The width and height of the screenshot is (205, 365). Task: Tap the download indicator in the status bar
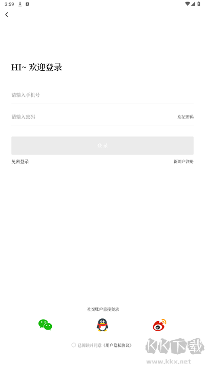(20, 4)
